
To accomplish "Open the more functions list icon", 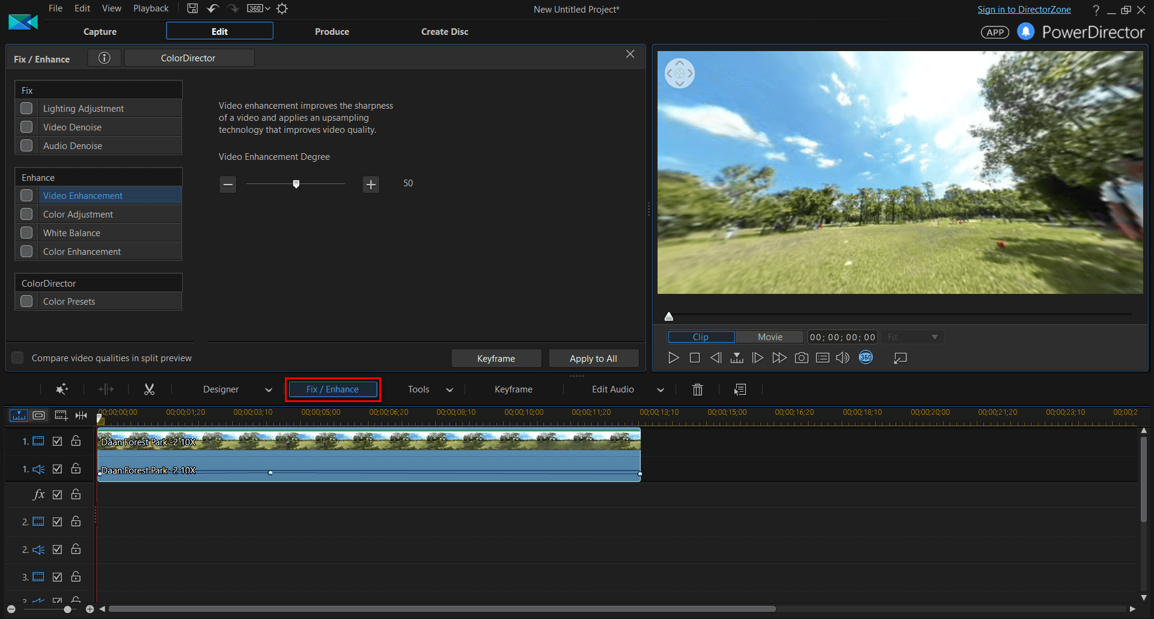I will tap(740, 389).
